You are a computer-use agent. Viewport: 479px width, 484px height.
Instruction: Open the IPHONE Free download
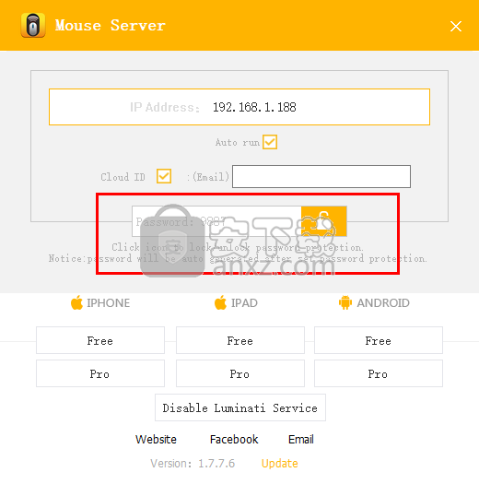pyautogui.click(x=100, y=340)
